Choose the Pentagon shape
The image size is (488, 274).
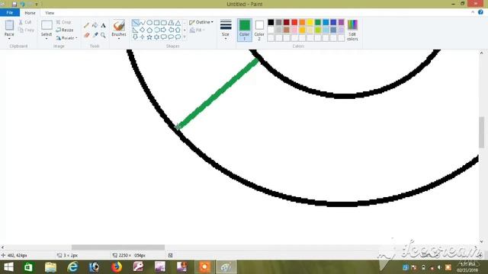149,30
